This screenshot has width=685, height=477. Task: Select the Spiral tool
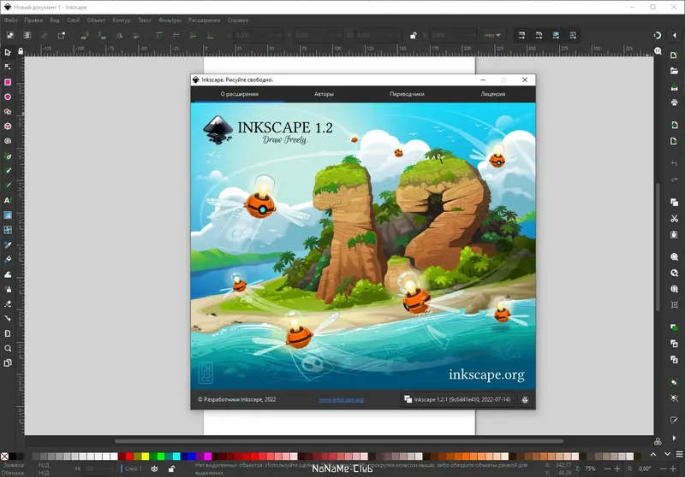pos(8,141)
